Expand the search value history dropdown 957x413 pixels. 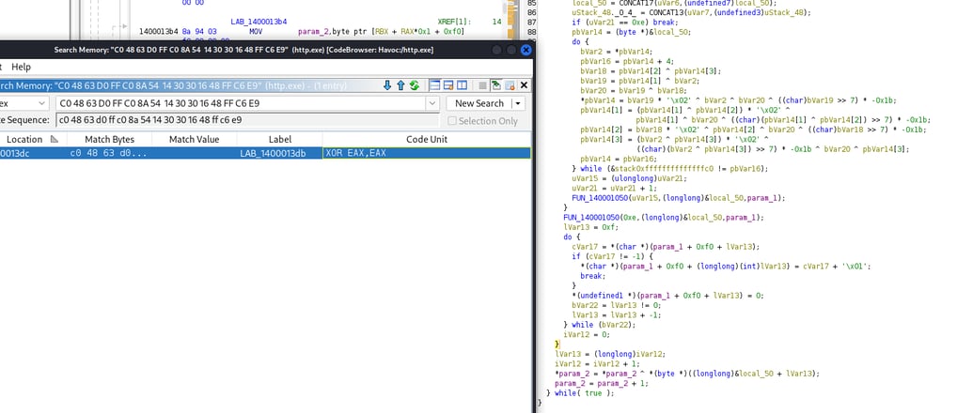pyautogui.click(x=431, y=103)
